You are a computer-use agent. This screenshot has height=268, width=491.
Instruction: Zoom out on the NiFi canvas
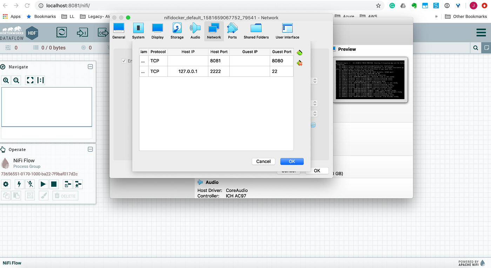(x=16, y=80)
